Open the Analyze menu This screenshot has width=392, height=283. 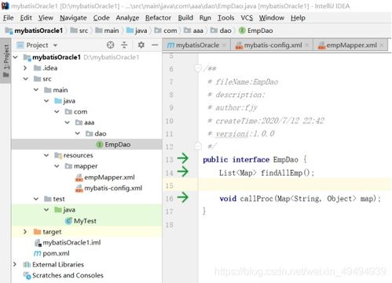tap(127, 18)
